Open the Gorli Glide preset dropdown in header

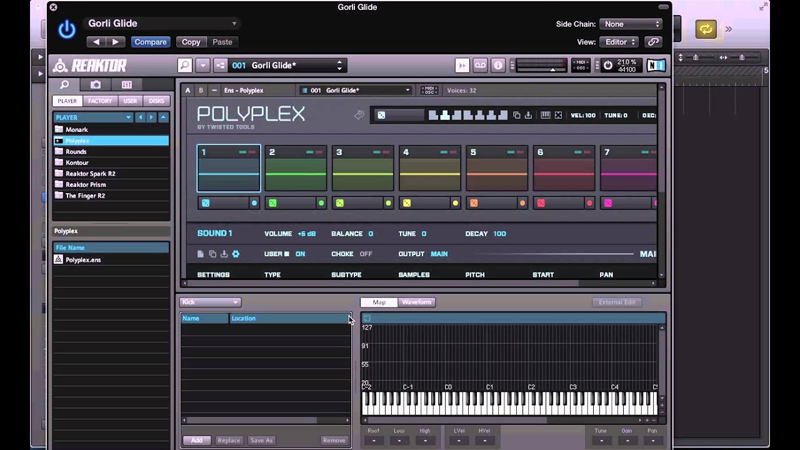[x=162, y=23]
